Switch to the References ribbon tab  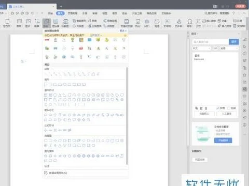[x=85, y=13]
